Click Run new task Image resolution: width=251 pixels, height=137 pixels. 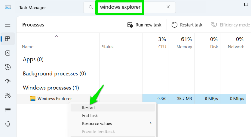pos(144,25)
